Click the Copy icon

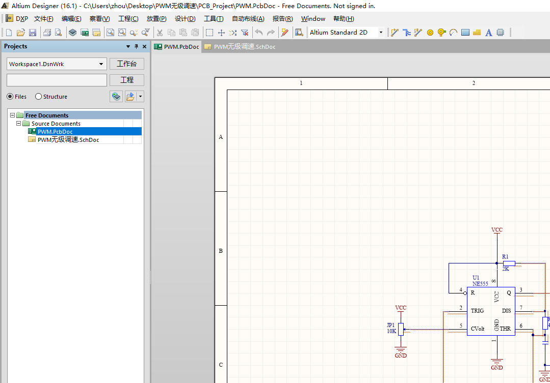click(x=171, y=33)
